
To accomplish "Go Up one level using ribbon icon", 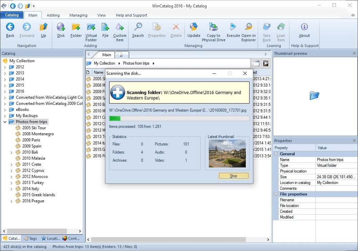I will 43,27.
